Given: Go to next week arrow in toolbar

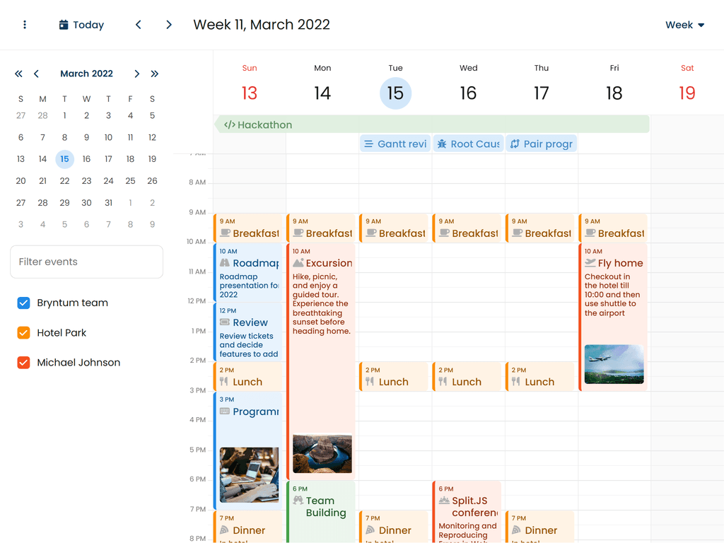Looking at the screenshot, I should tap(169, 25).
